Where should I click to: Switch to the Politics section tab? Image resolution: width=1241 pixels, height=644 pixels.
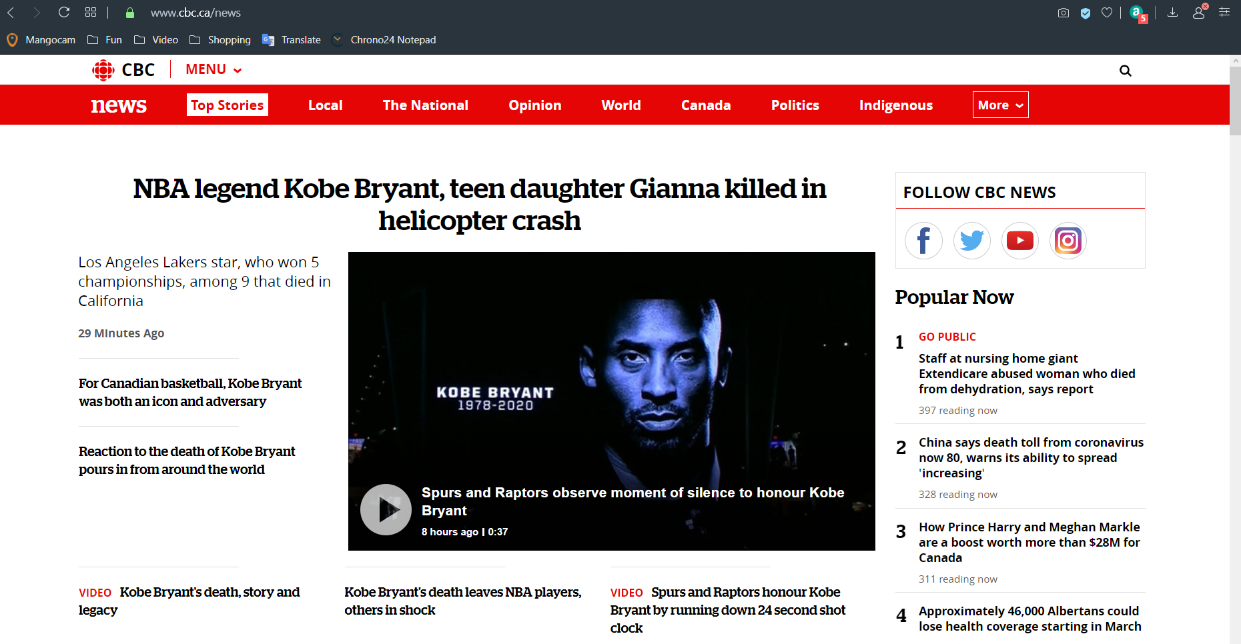pyautogui.click(x=795, y=105)
